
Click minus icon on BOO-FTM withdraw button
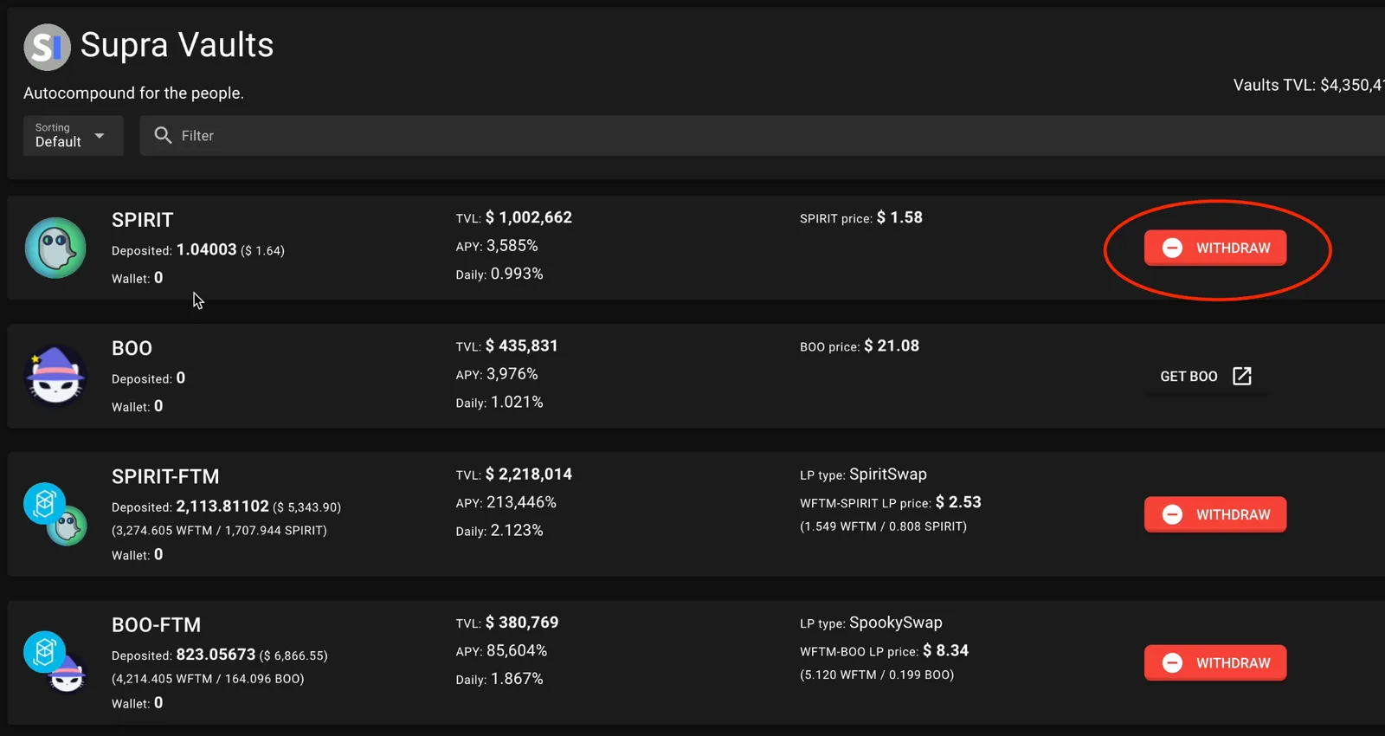(1172, 662)
